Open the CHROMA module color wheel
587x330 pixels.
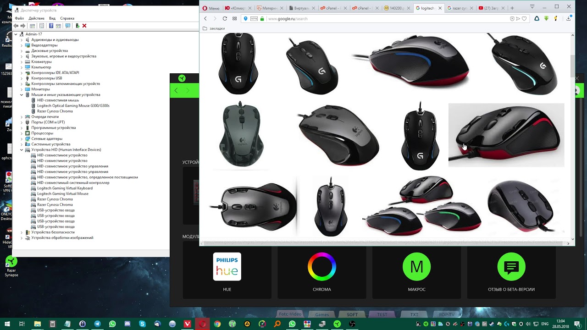(322, 270)
